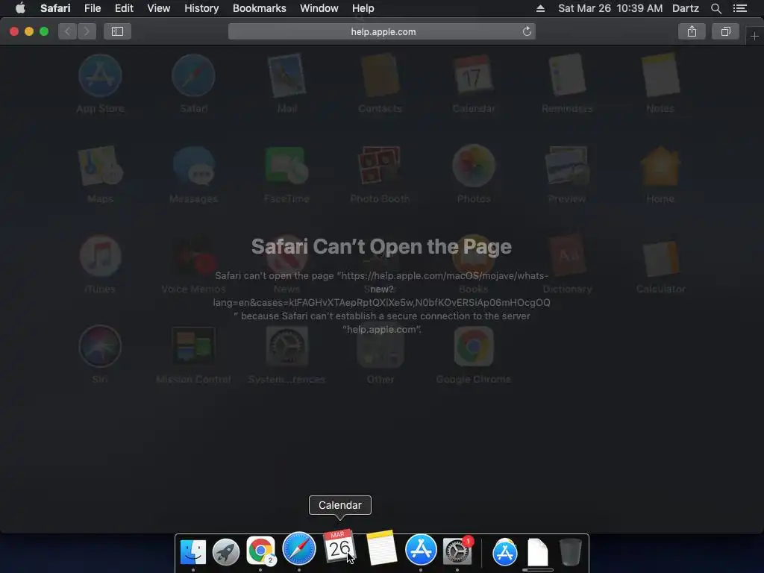The height and width of the screenshot is (573, 764).
Task: Open Finder from the Dock
Action: [x=193, y=552]
